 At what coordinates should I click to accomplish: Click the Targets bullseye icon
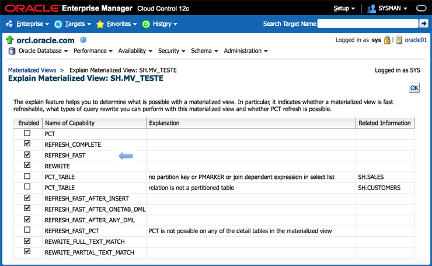pyautogui.click(x=58, y=24)
